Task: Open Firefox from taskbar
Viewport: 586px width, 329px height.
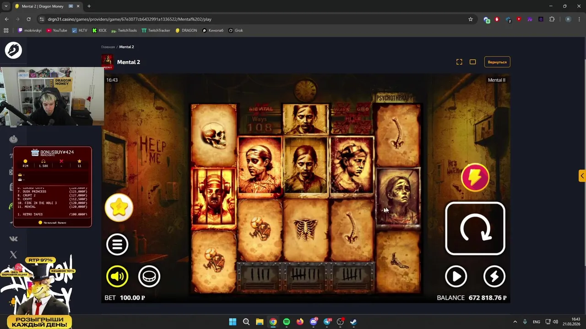Action: click(300, 322)
